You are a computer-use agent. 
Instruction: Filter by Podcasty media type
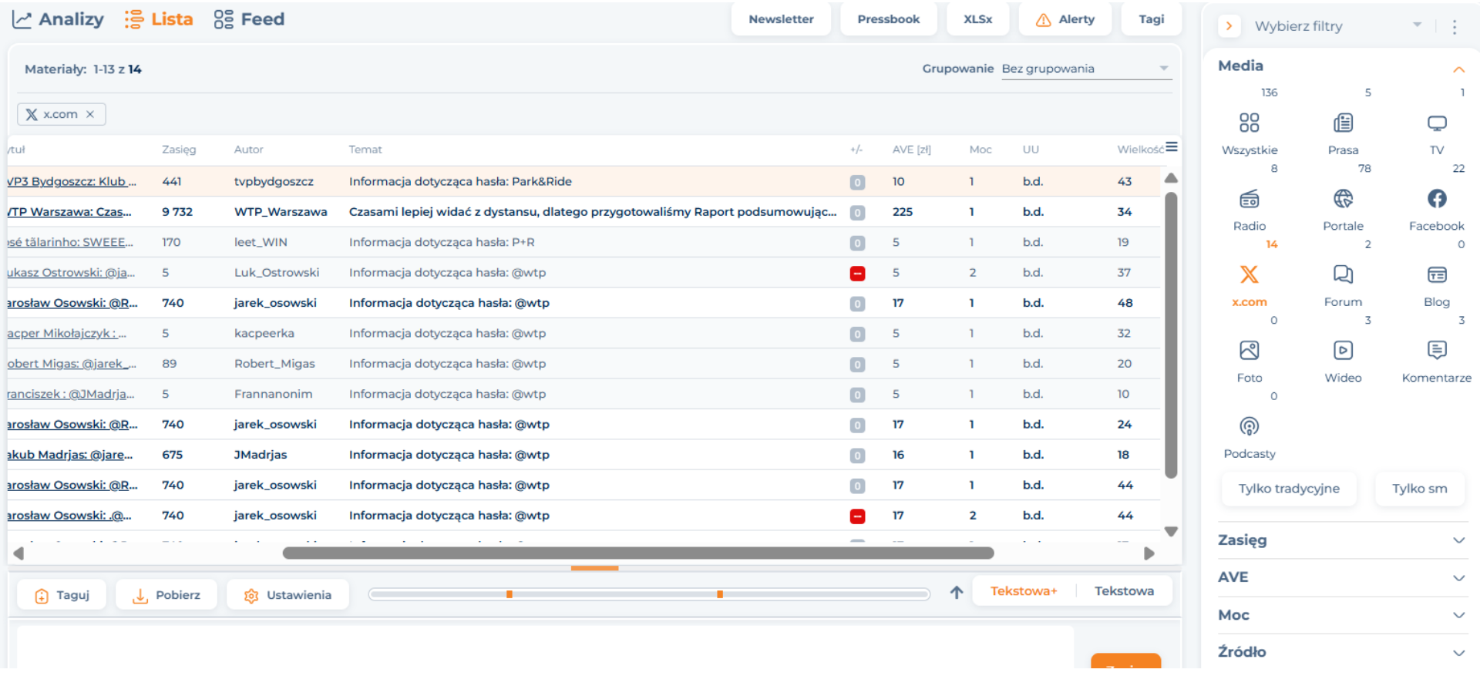1249,426
